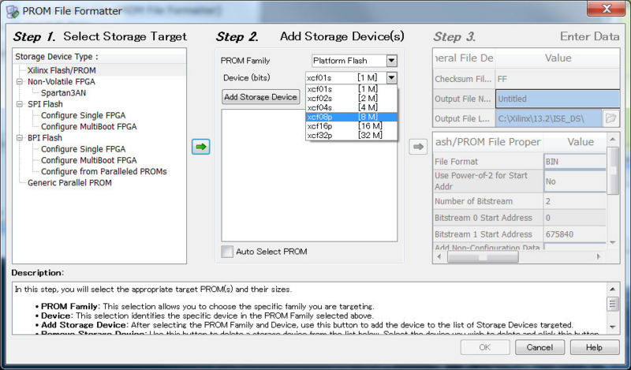Select Configure from Paralleled PROMs item
This screenshot has height=370, width=631.
pyautogui.click(x=104, y=172)
